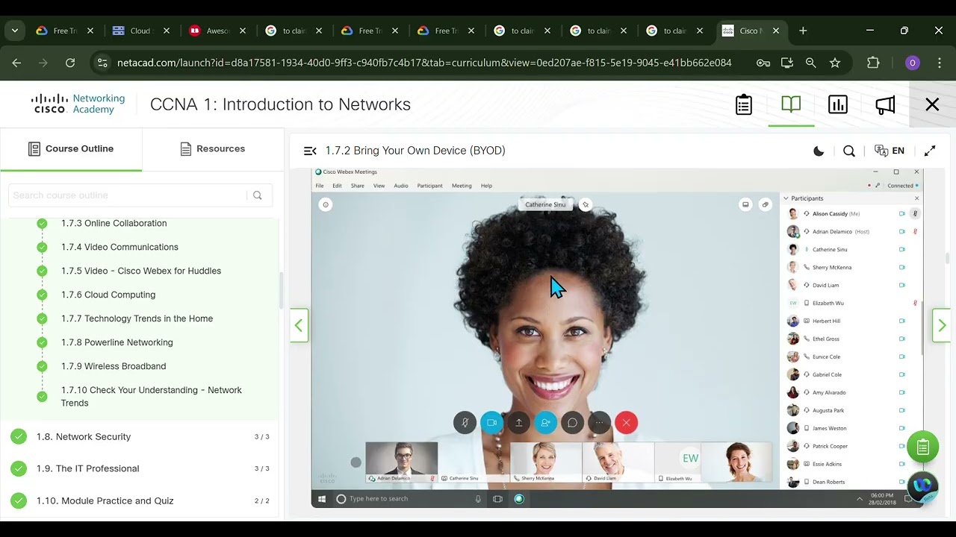Select Amy Alvarado in participants list
Viewport: 956px width, 537px height.
coord(853,393)
